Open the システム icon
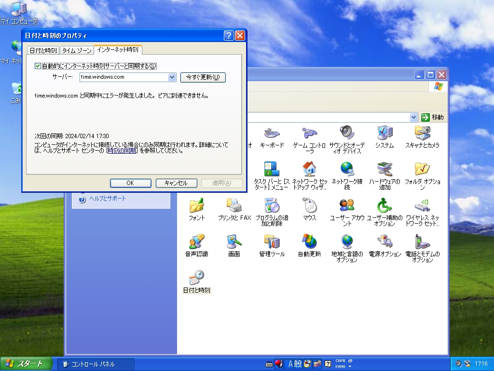 coord(384,138)
